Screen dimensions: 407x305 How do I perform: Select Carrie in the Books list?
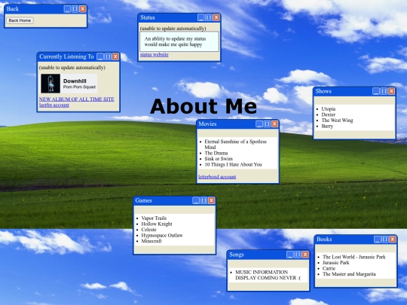click(329, 268)
